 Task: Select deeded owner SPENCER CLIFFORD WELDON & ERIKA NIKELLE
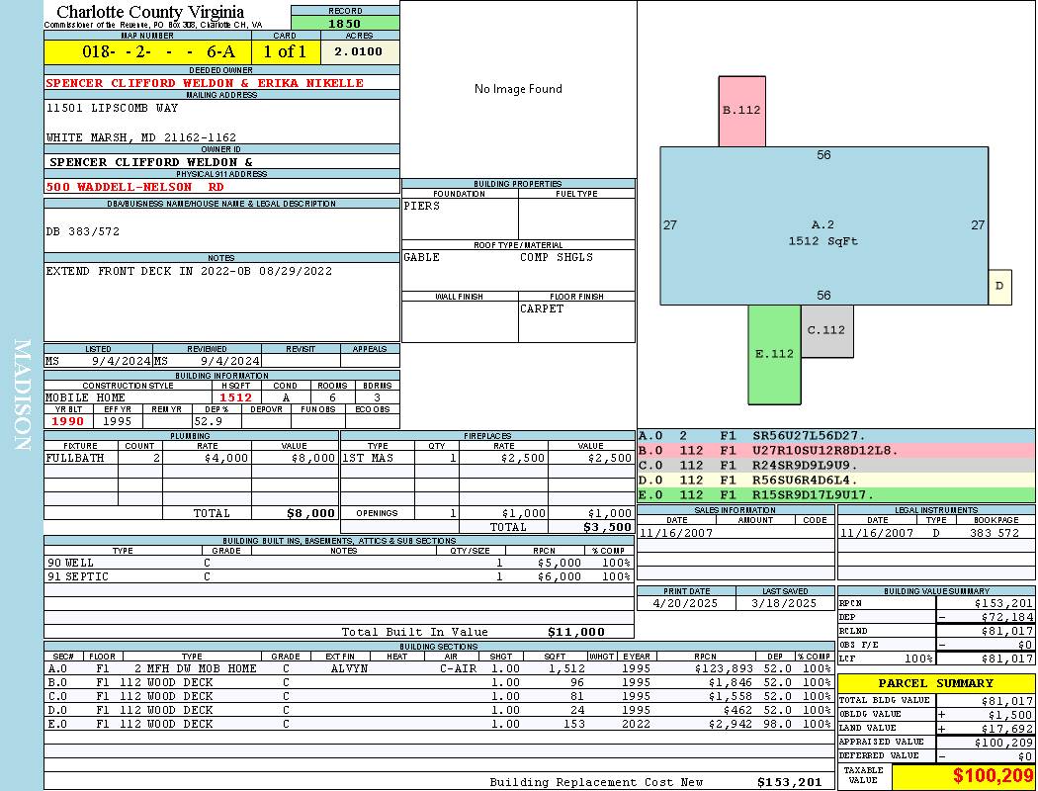pyautogui.click(x=205, y=83)
